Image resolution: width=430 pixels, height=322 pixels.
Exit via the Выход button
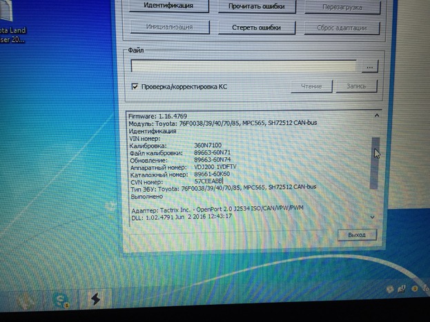click(357, 235)
